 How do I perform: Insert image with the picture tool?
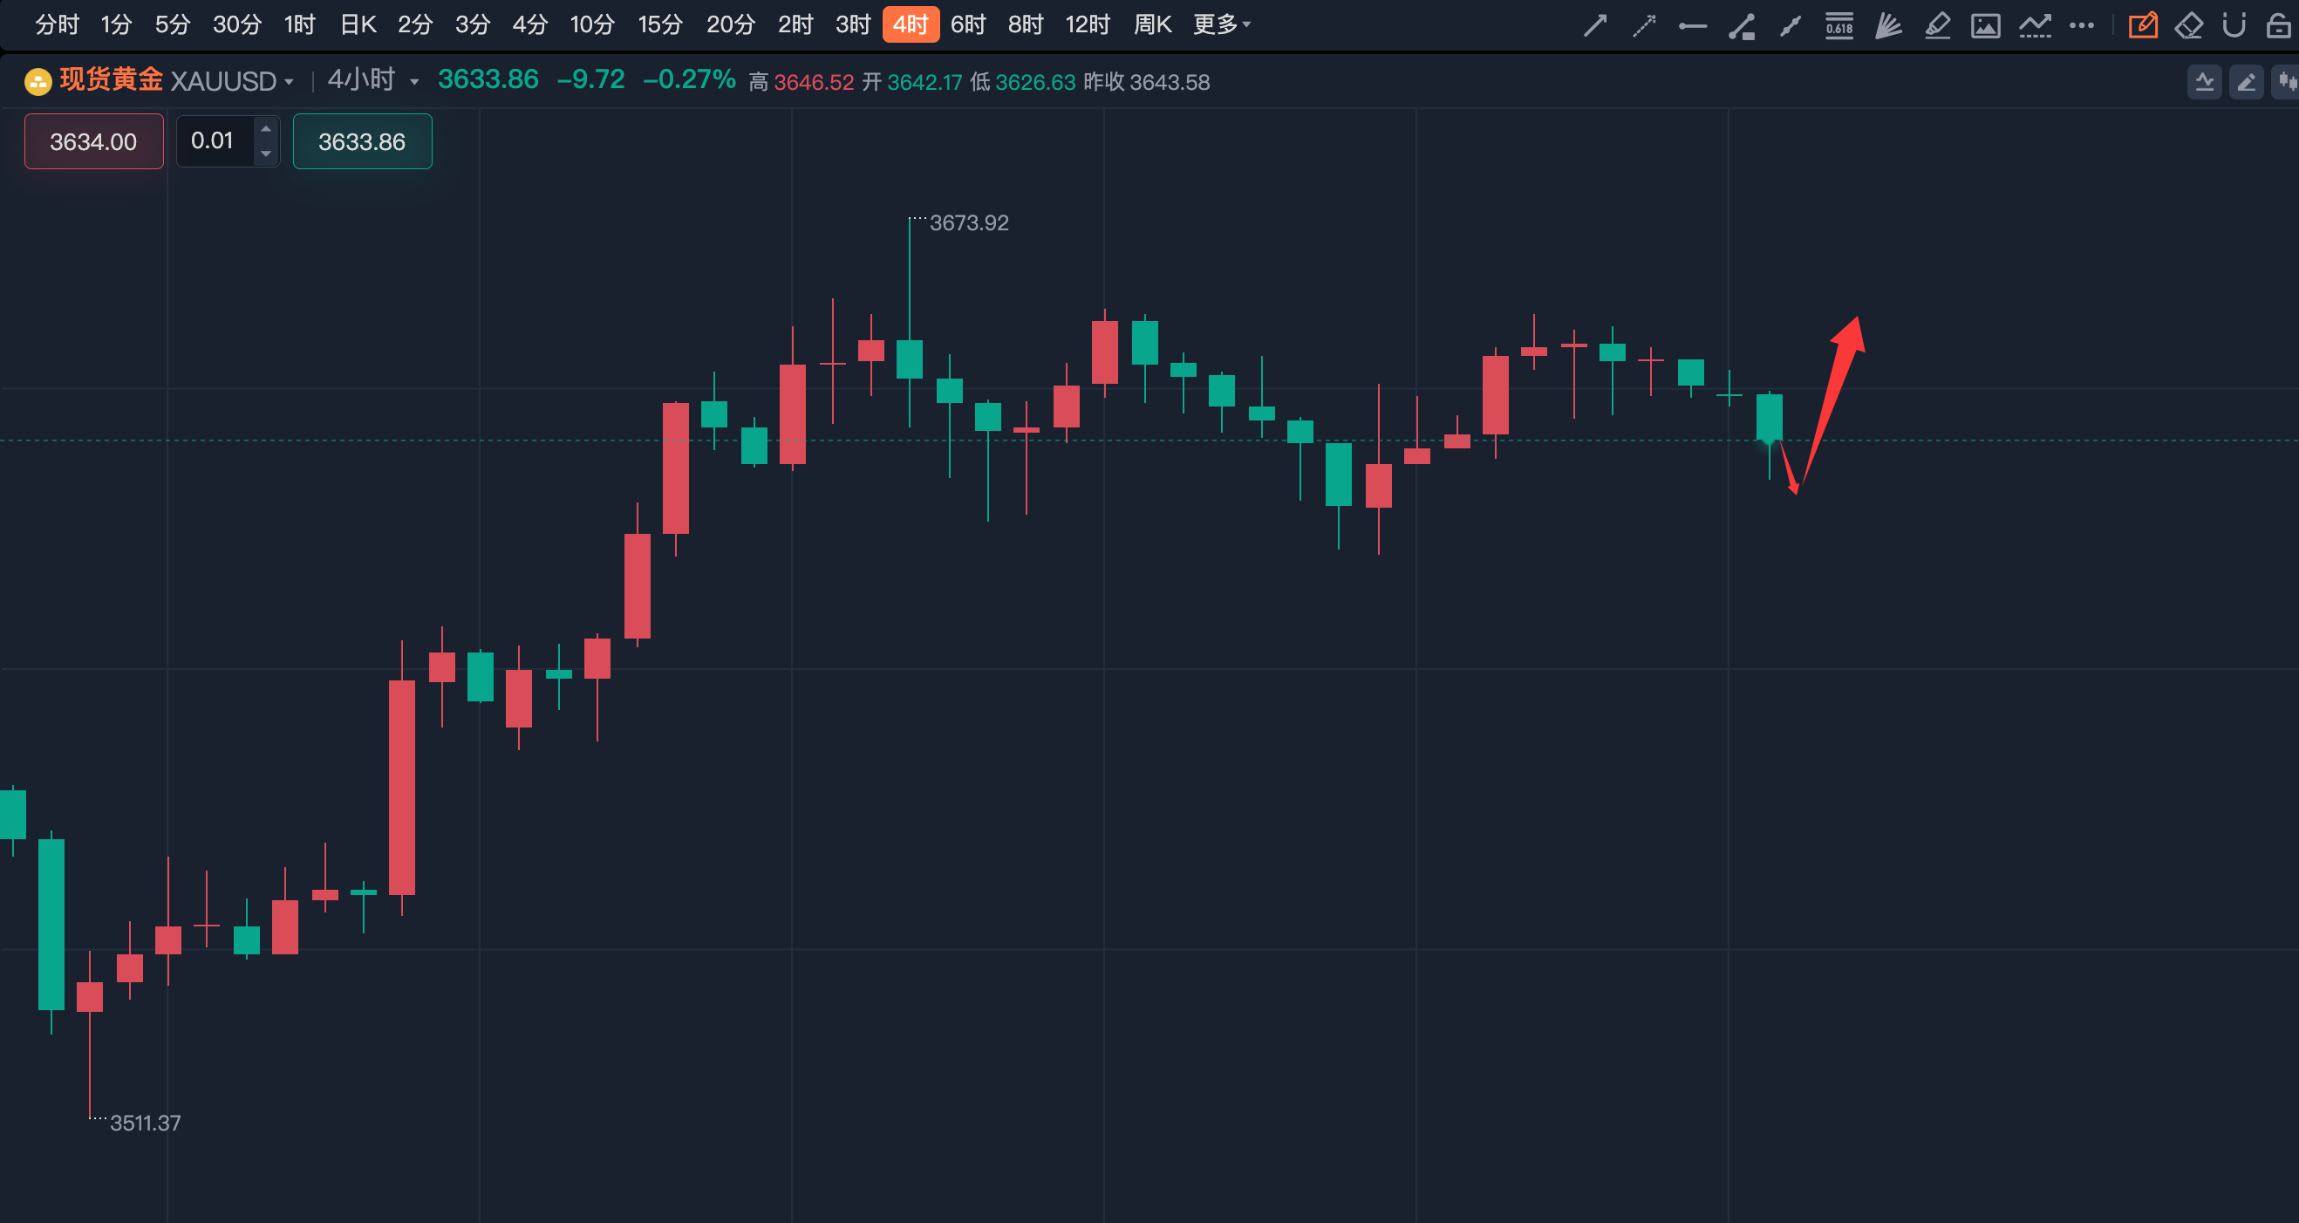click(1985, 26)
